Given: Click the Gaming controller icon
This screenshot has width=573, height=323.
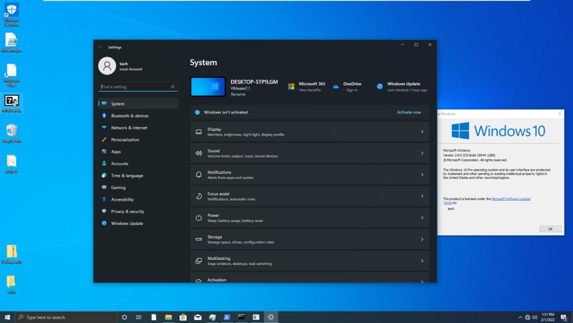Looking at the screenshot, I should 104,187.
